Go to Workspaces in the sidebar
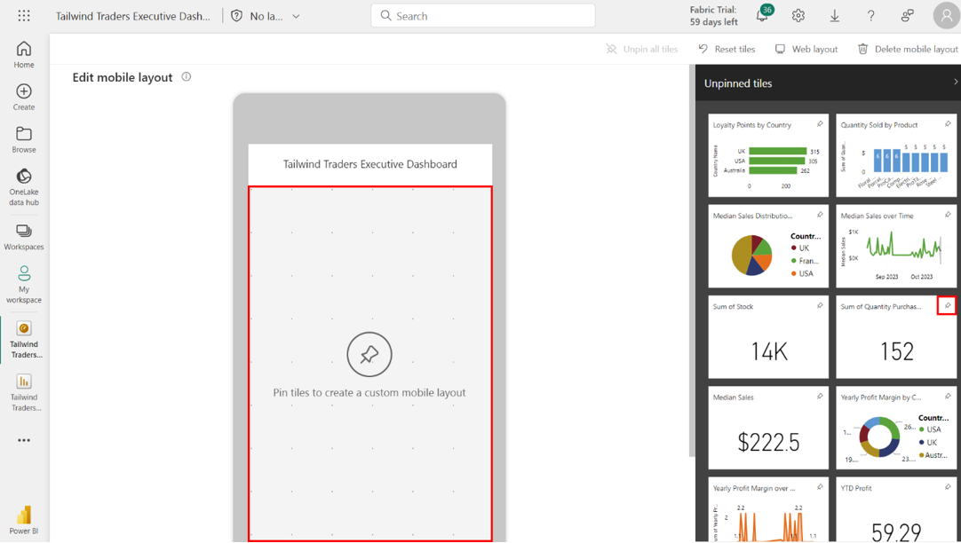Screen dimensions: 961x543 tap(24, 237)
